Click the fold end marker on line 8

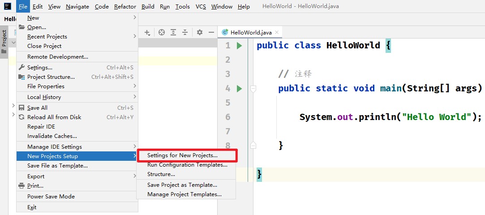253,145
